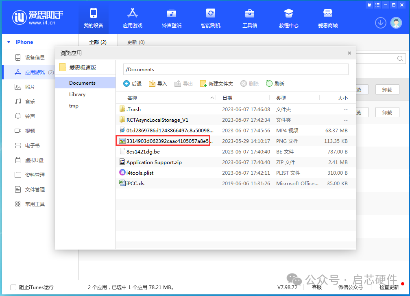Open 音乐 in sidebar
Viewport: 410px width, 296px height.
(25, 101)
